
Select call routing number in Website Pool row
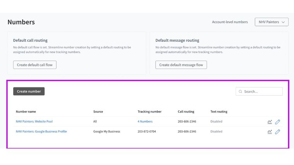click(187, 121)
